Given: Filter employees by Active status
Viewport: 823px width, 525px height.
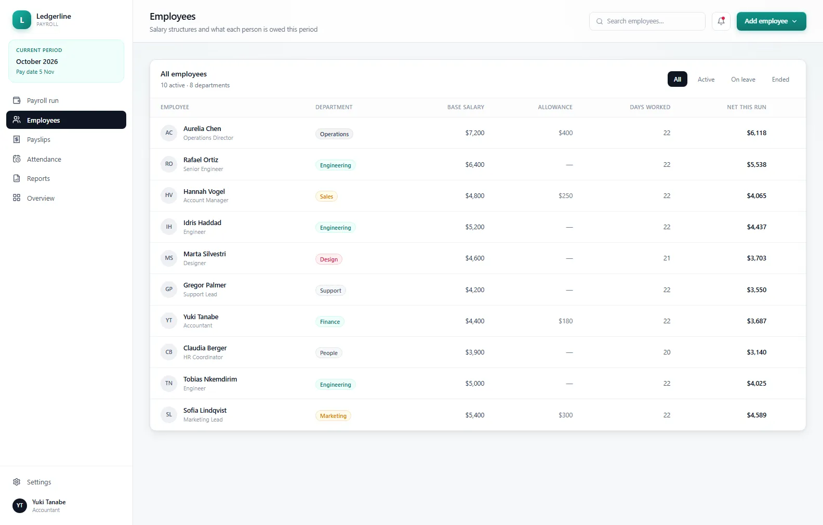Looking at the screenshot, I should pos(706,79).
